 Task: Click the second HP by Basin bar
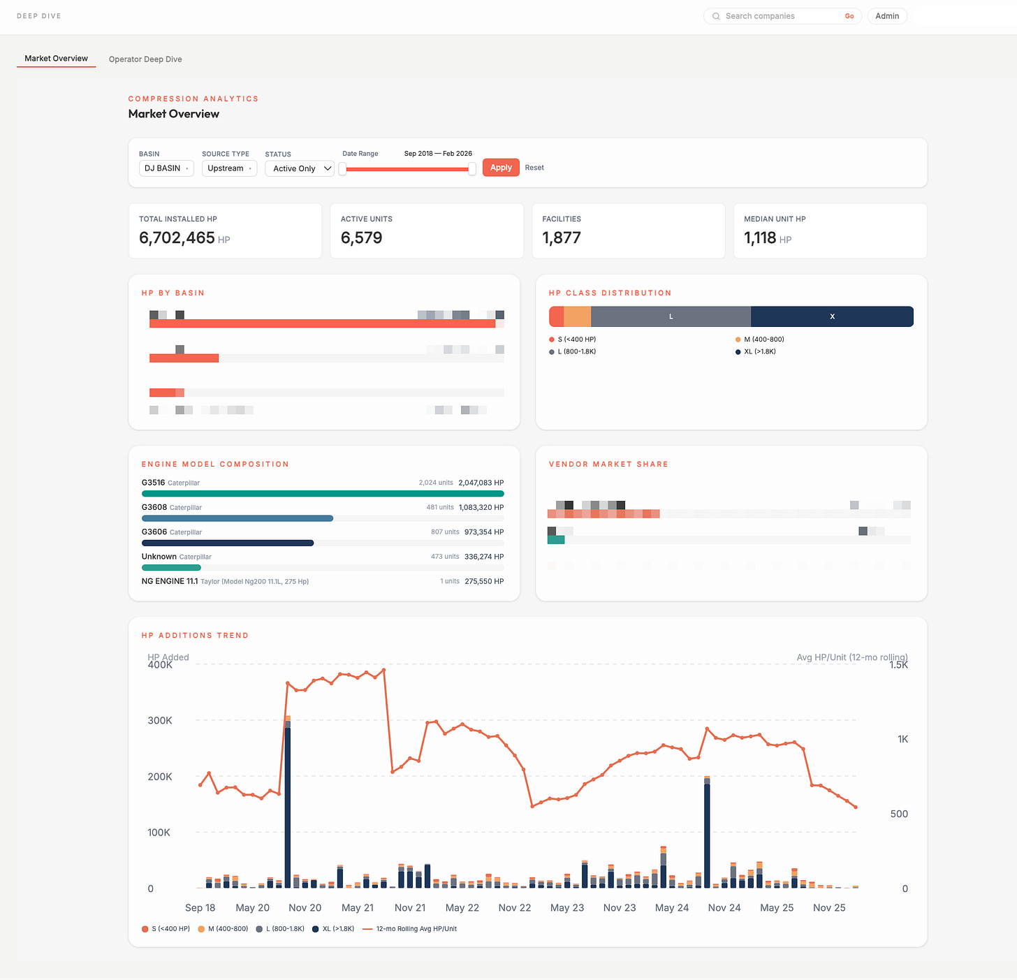click(x=184, y=358)
